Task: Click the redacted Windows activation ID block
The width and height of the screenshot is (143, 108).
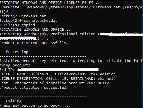Action: pos(121,34)
